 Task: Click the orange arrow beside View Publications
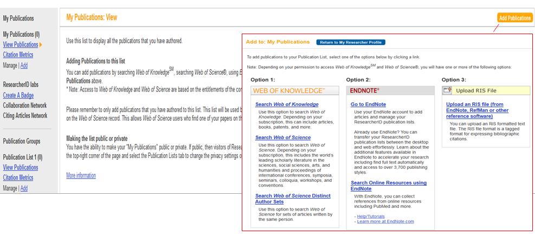click(41, 44)
